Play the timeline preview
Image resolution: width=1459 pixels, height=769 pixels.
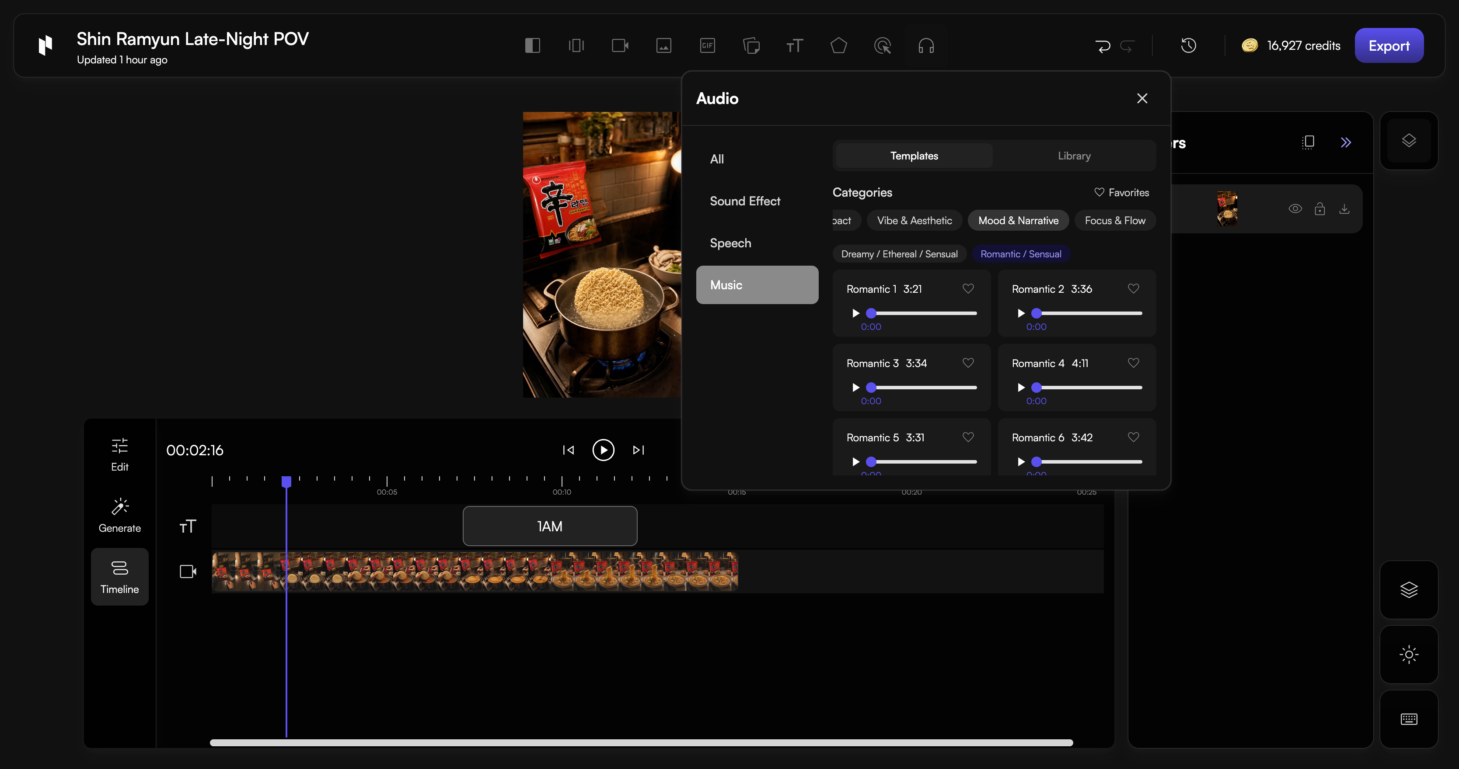click(603, 450)
